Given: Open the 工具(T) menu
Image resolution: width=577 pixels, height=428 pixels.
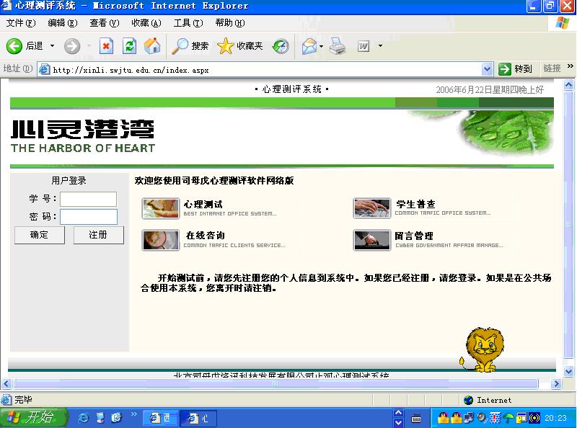Looking at the screenshot, I should 188,23.
